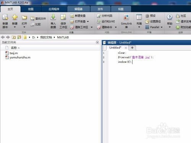This screenshot has width=191, height=143.
Task: Click the Save Workspace icon
Action: [63, 17]
